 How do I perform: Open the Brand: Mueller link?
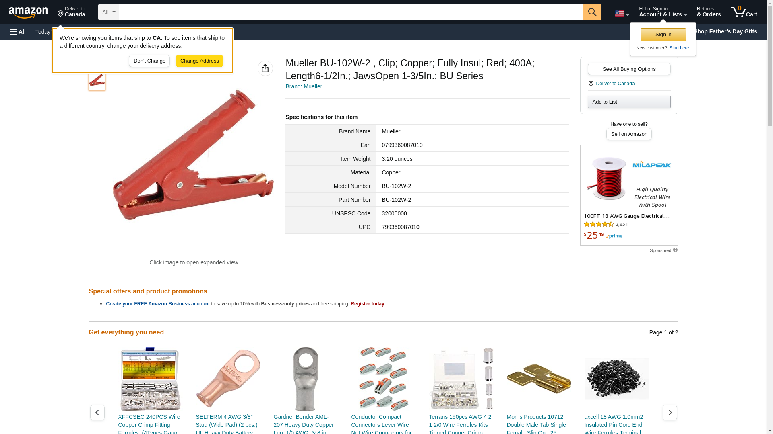click(304, 86)
